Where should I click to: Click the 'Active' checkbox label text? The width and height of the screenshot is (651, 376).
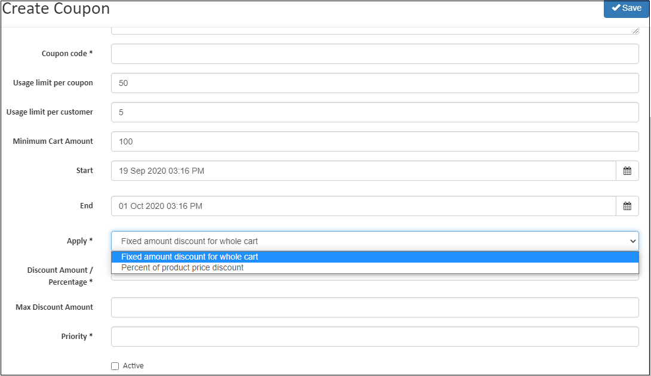coord(133,366)
